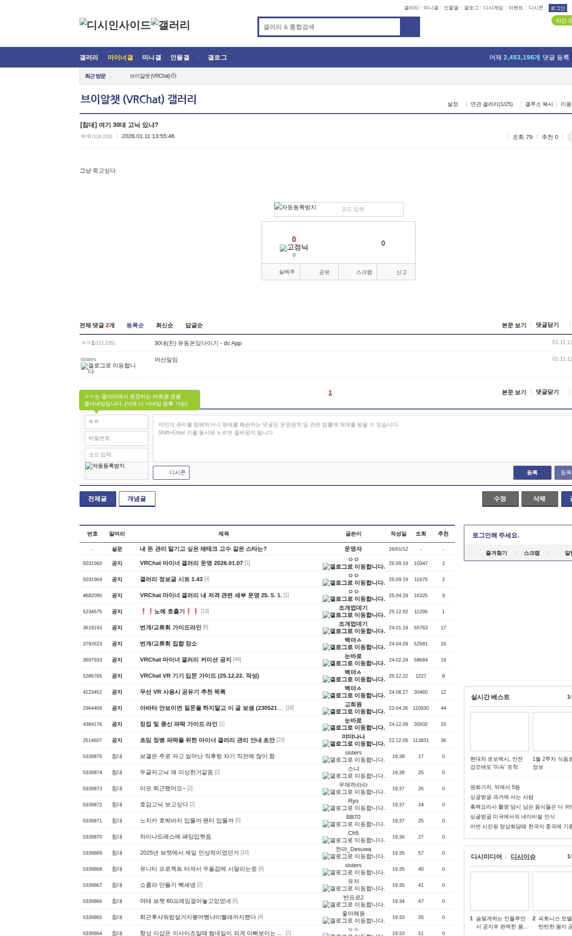Sort comments by 답글순

(x=194, y=325)
